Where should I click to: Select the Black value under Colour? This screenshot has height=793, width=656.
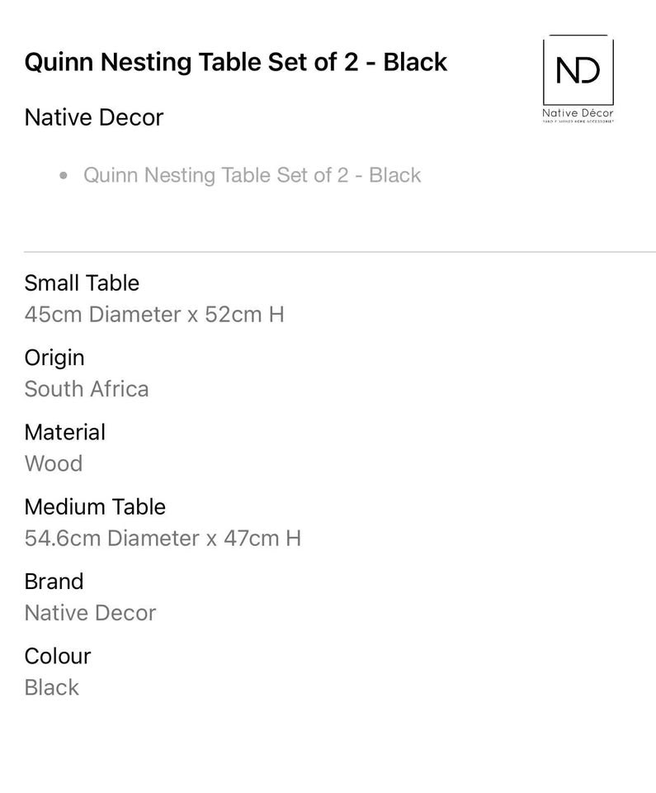tap(52, 687)
